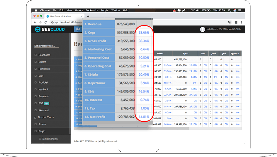Click the Wi-Fi icon in menu bar

click(193, 10)
